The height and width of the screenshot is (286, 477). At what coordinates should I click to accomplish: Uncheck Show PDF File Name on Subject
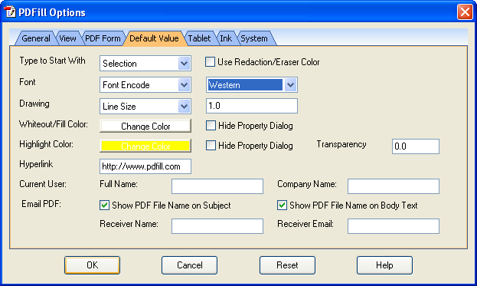[x=104, y=205]
